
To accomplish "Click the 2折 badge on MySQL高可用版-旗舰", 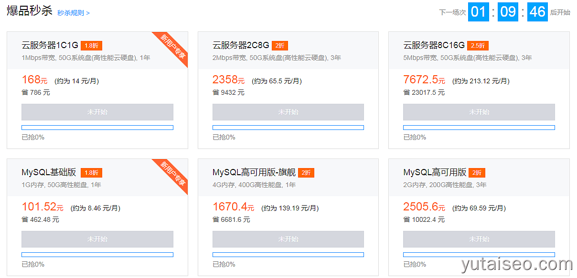I will coord(306,173).
